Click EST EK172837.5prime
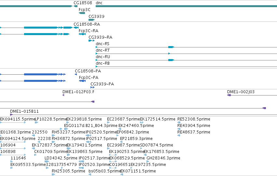This screenshot has height=176, width=277. pyautogui.click(x=50, y=145)
